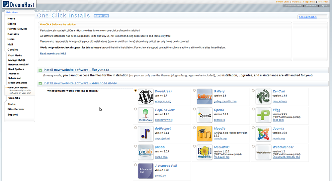The image size is (332, 181).
Task: Click the DreamHost logo
Action: tap(19, 4)
